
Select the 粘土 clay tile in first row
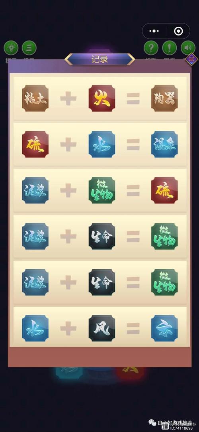click(35, 99)
